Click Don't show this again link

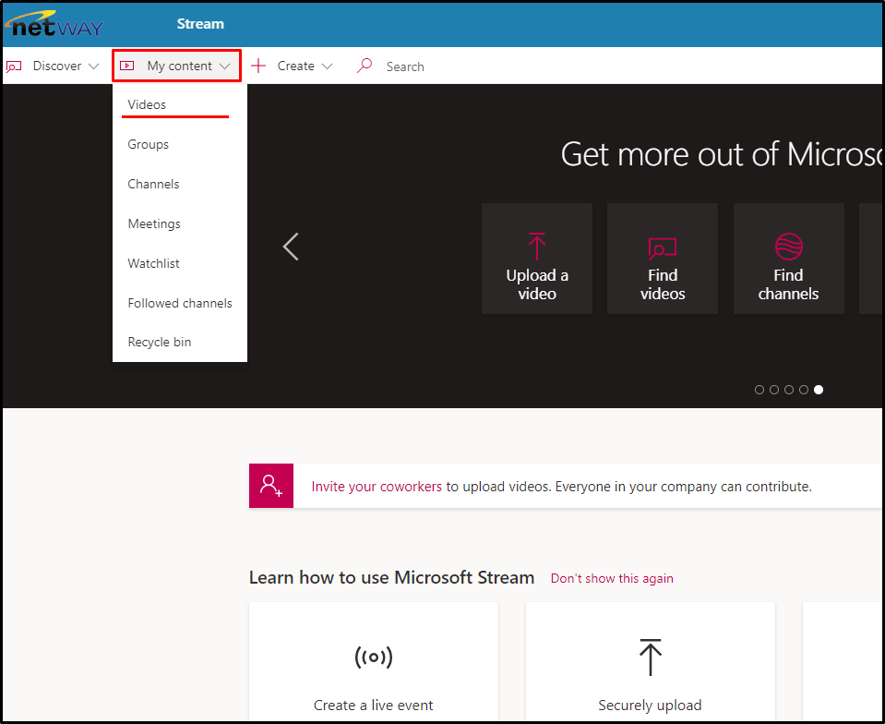click(x=612, y=578)
